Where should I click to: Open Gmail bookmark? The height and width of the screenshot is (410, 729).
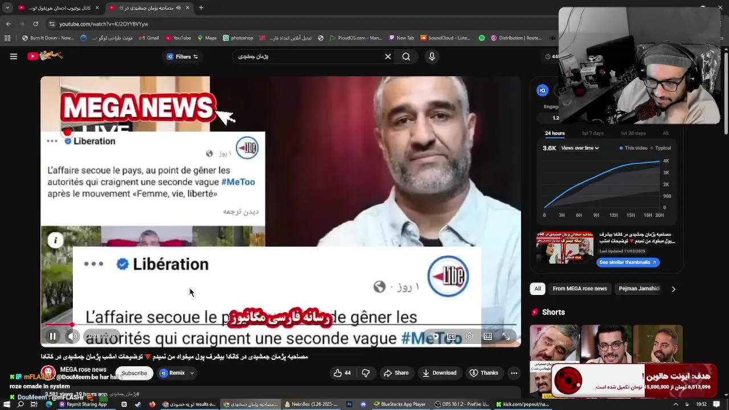(x=149, y=38)
